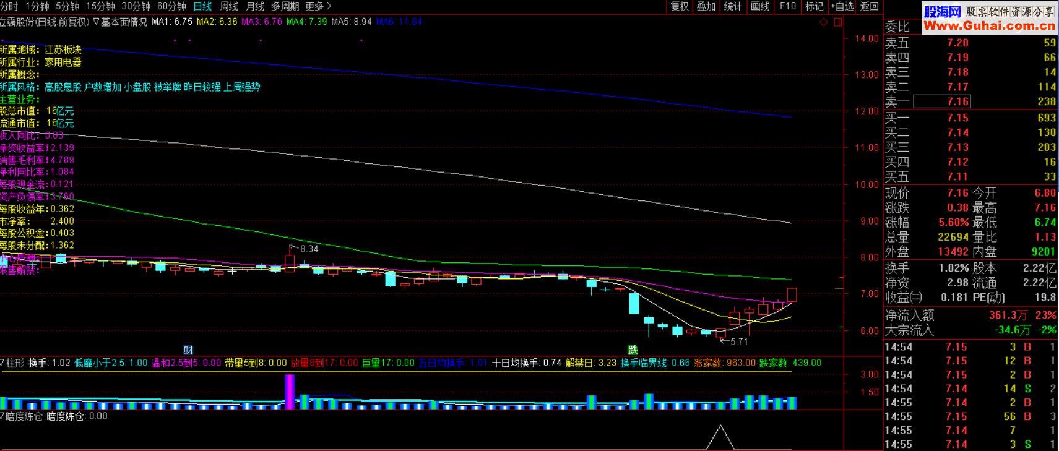Click the 叠加 overlay button
The height and width of the screenshot is (451, 1059).
pos(706,6)
